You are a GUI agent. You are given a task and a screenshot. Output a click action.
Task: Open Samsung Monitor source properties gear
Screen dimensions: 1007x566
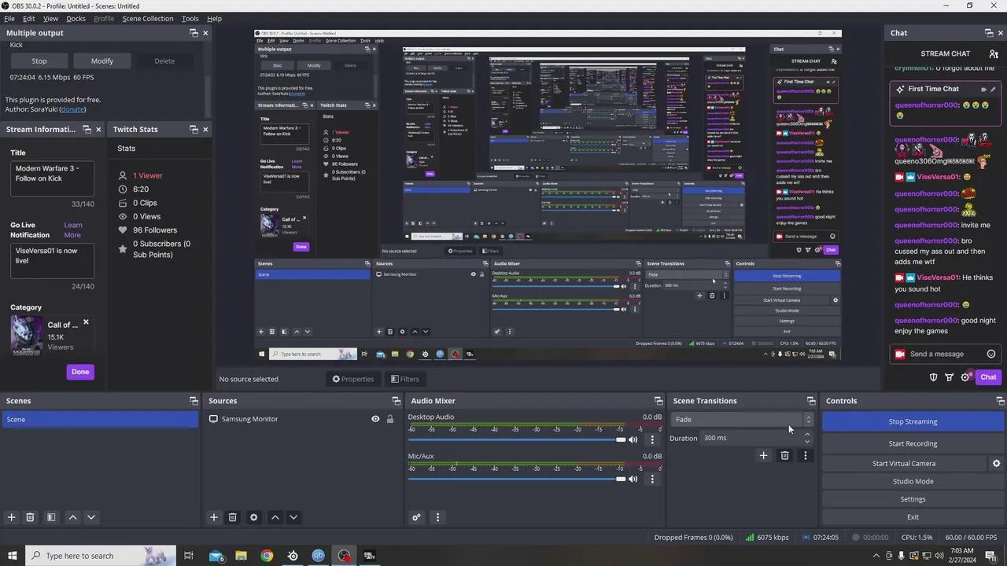click(x=253, y=517)
